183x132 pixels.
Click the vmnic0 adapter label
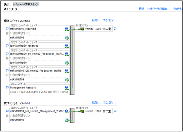(89, 29)
